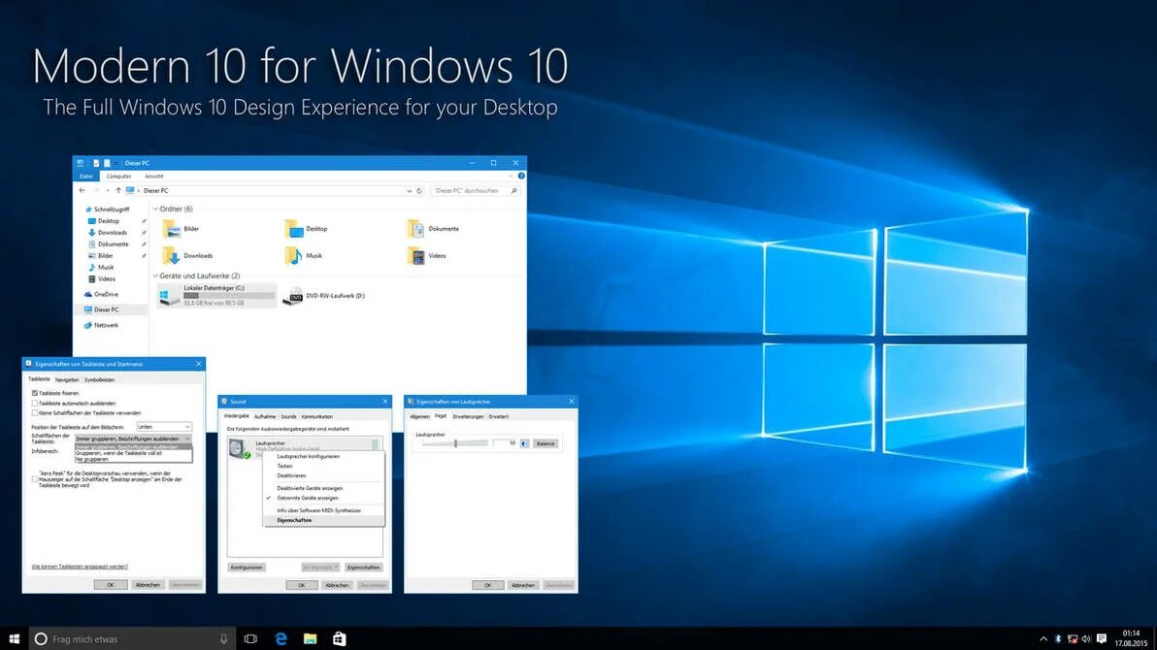Viewport: 1157px width, 650px height.
Task: Open the Datei ribbon tab
Action: (85, 177)
